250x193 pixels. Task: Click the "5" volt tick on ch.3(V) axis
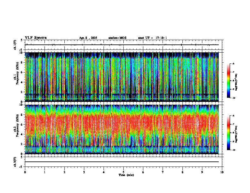(22, 157)
